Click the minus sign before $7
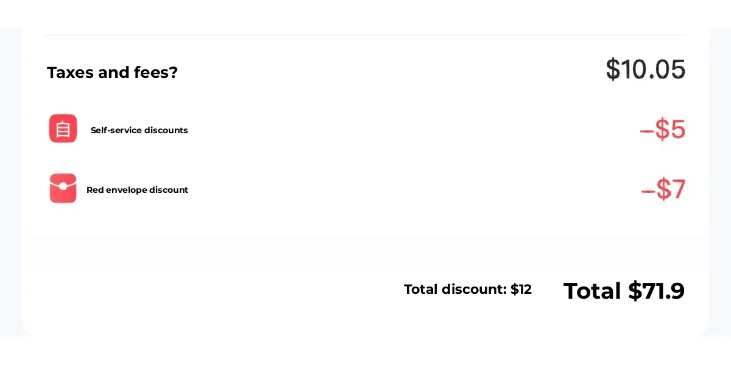Image resolution: width=731 pixels, height=365 pixels. click(647, 191)
